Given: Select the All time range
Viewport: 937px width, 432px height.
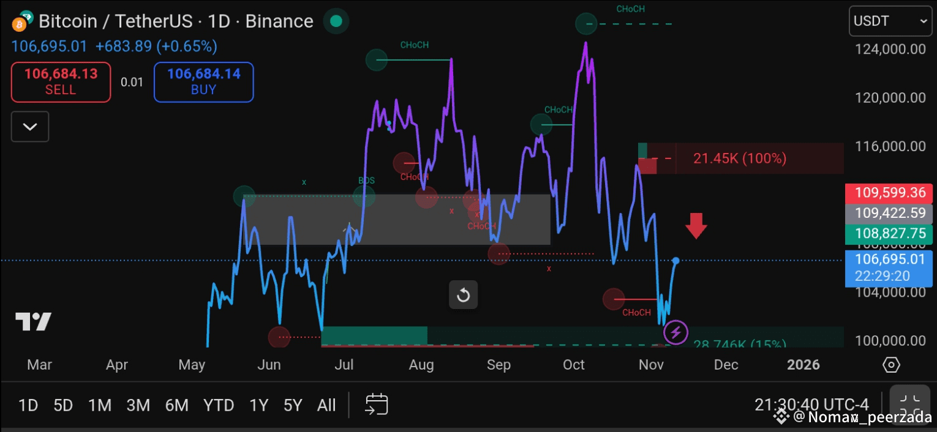Looking at the screenshot, I should (326, 405).
